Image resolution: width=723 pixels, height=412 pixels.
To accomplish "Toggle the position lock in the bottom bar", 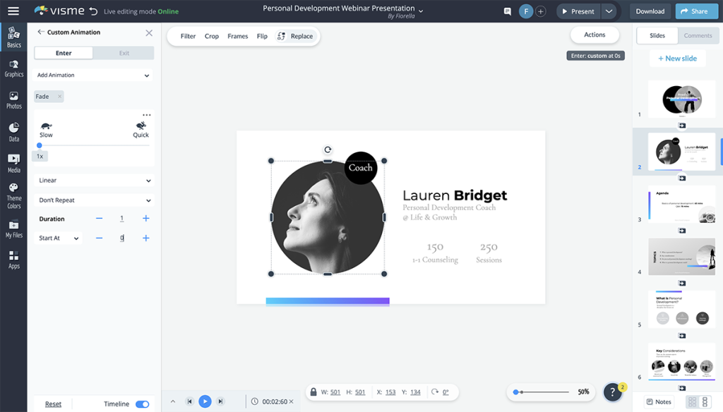I will pyautogui.click(x=313, y=392).
